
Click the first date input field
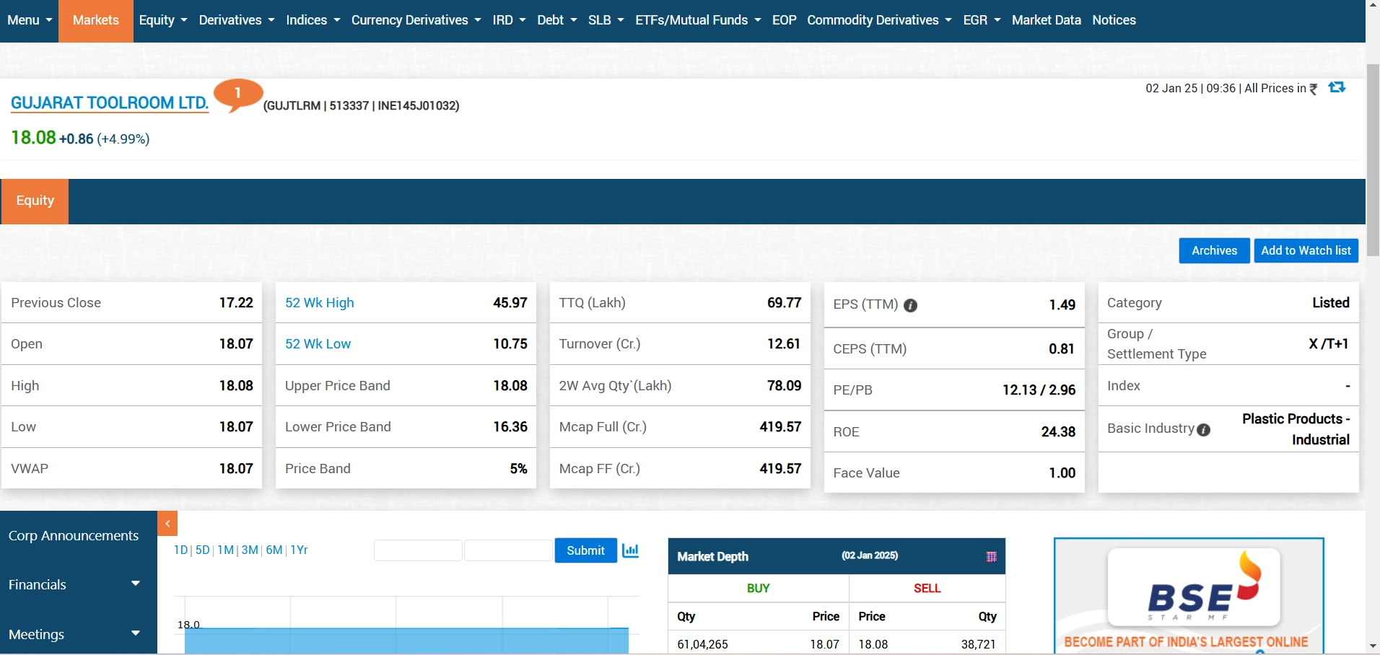coord(418,550)
